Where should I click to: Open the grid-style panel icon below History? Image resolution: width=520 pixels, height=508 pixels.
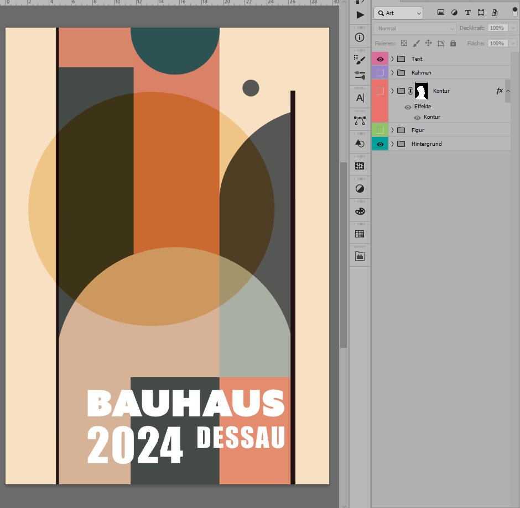[360, 166]
